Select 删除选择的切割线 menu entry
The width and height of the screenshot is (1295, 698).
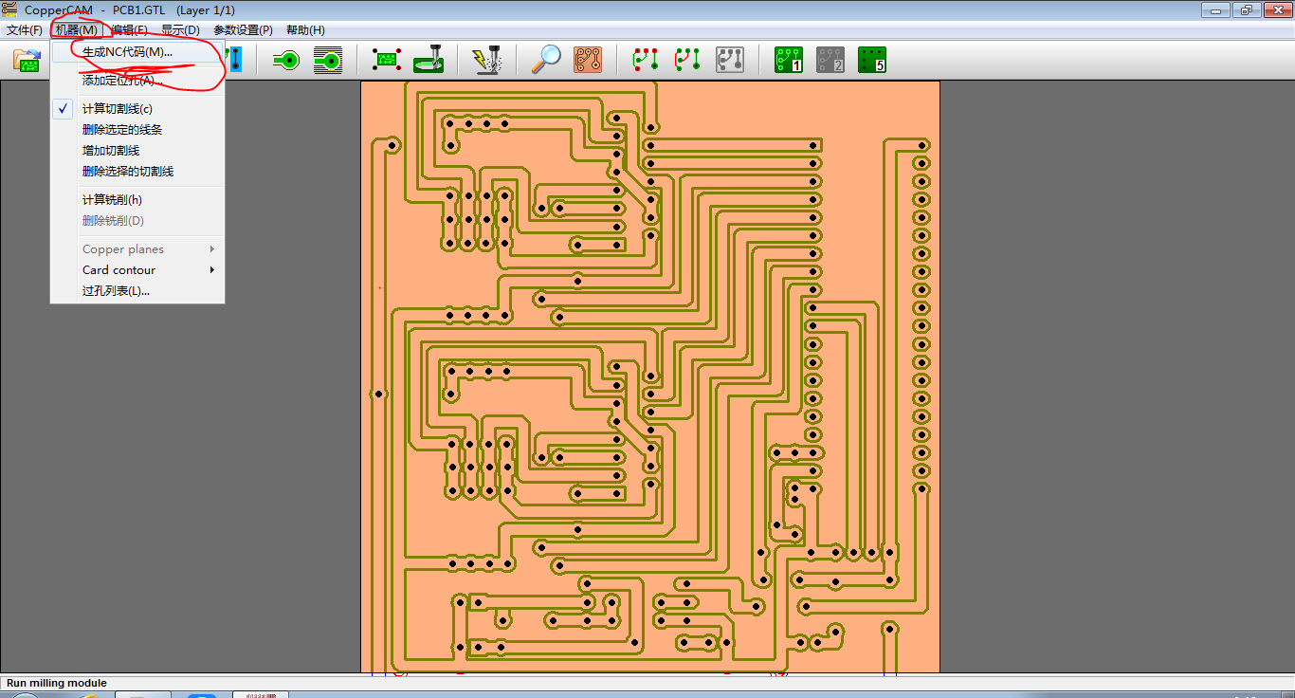137,172
